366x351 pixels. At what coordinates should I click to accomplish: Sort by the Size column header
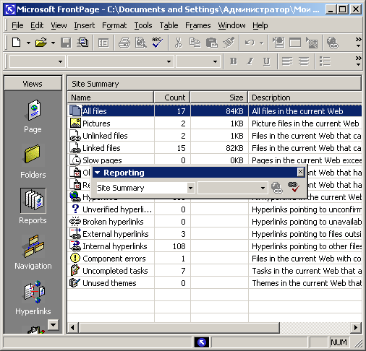(219, 97)
